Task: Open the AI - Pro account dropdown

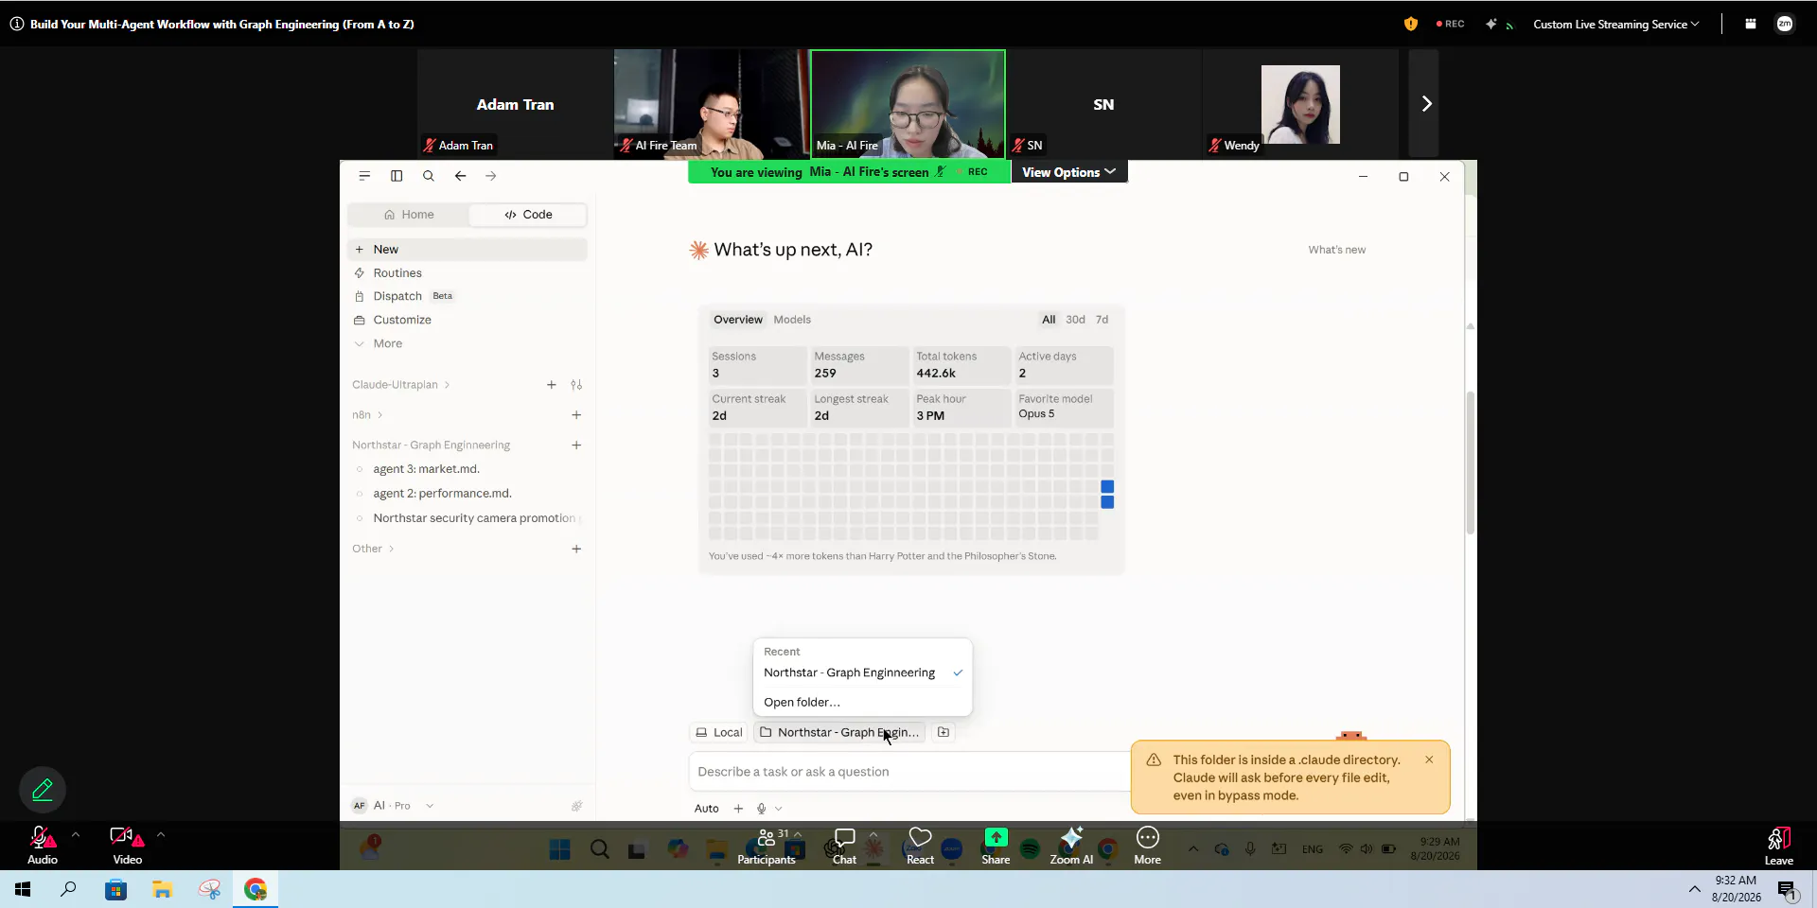Action: (393, 806)
